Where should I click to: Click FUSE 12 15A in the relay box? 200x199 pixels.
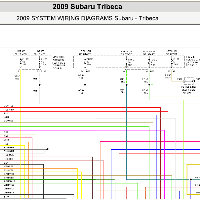[x=90, y=62]
